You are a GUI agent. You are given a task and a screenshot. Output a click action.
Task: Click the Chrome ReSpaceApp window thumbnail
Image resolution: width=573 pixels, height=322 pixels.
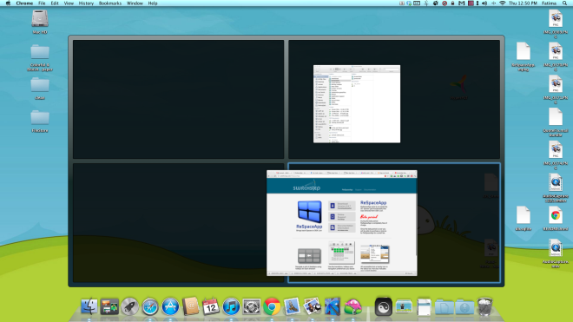[x=342, y=223]
